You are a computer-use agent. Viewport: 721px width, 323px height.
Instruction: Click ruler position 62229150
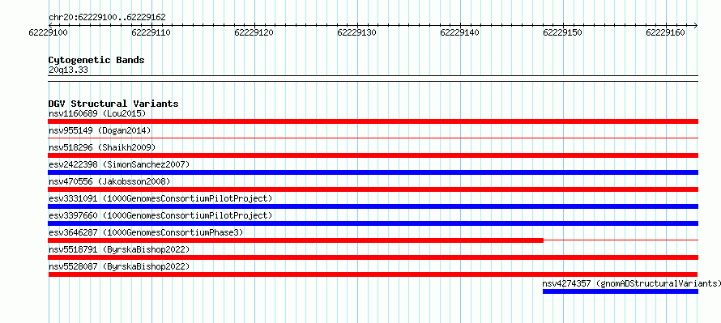[x=563, y=32]
